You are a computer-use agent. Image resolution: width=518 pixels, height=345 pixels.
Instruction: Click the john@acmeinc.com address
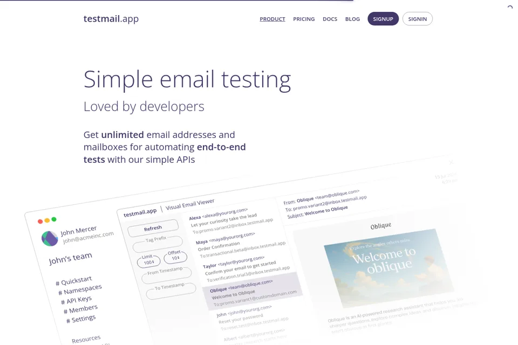click(x=88, y=237)
